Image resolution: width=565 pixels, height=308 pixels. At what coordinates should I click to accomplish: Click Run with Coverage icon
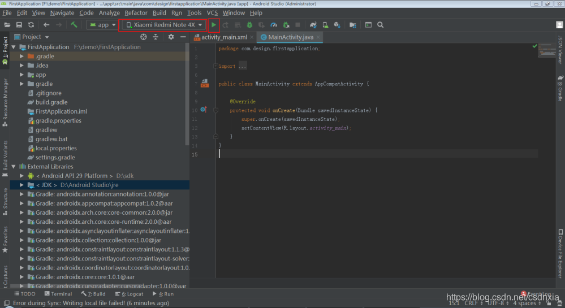click(x=262, y=25)
